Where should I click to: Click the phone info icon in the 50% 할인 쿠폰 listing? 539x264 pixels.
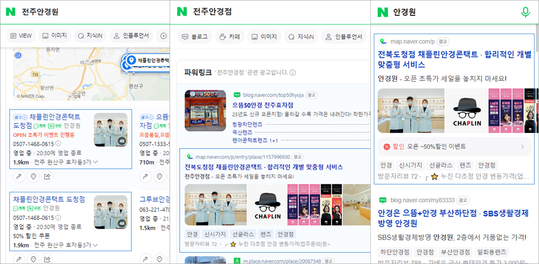click(58, 218)
